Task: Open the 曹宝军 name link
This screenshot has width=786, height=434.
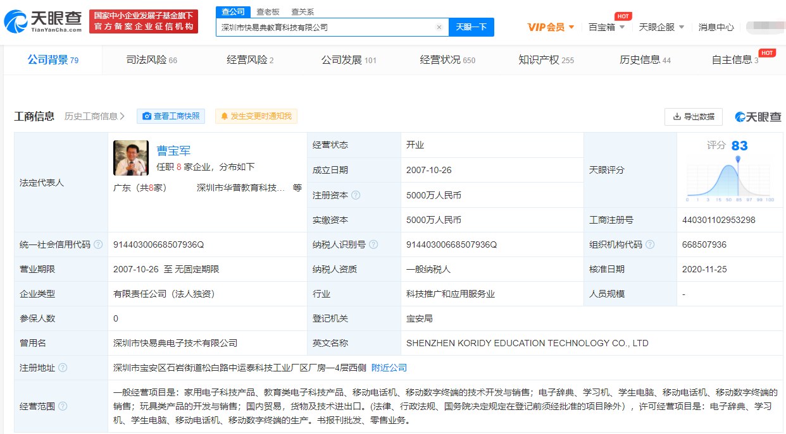Action: click(x=173, y=150)
